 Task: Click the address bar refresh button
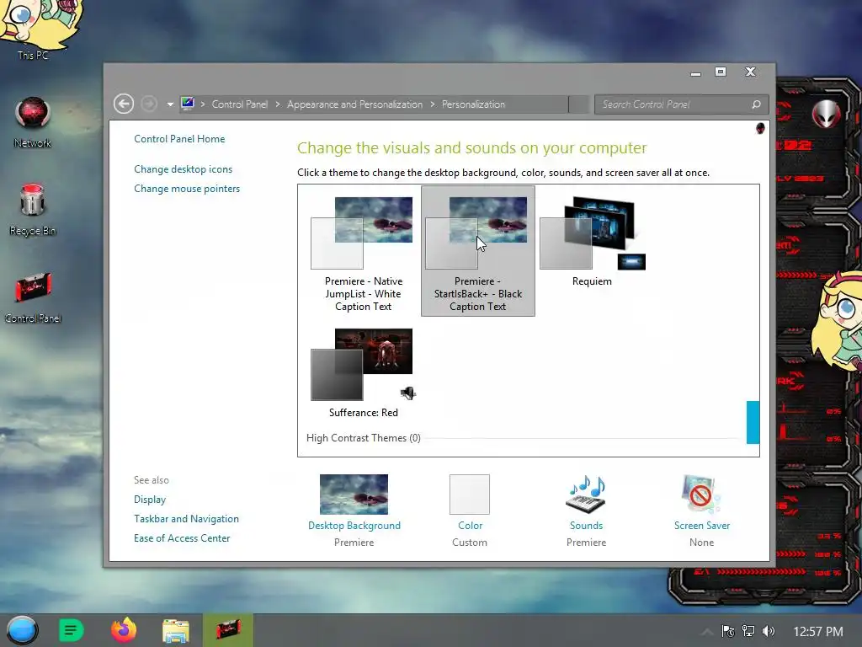point(579,104)
